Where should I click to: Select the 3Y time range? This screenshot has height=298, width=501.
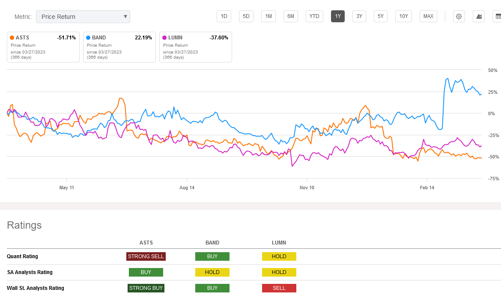tap(359, 16)
